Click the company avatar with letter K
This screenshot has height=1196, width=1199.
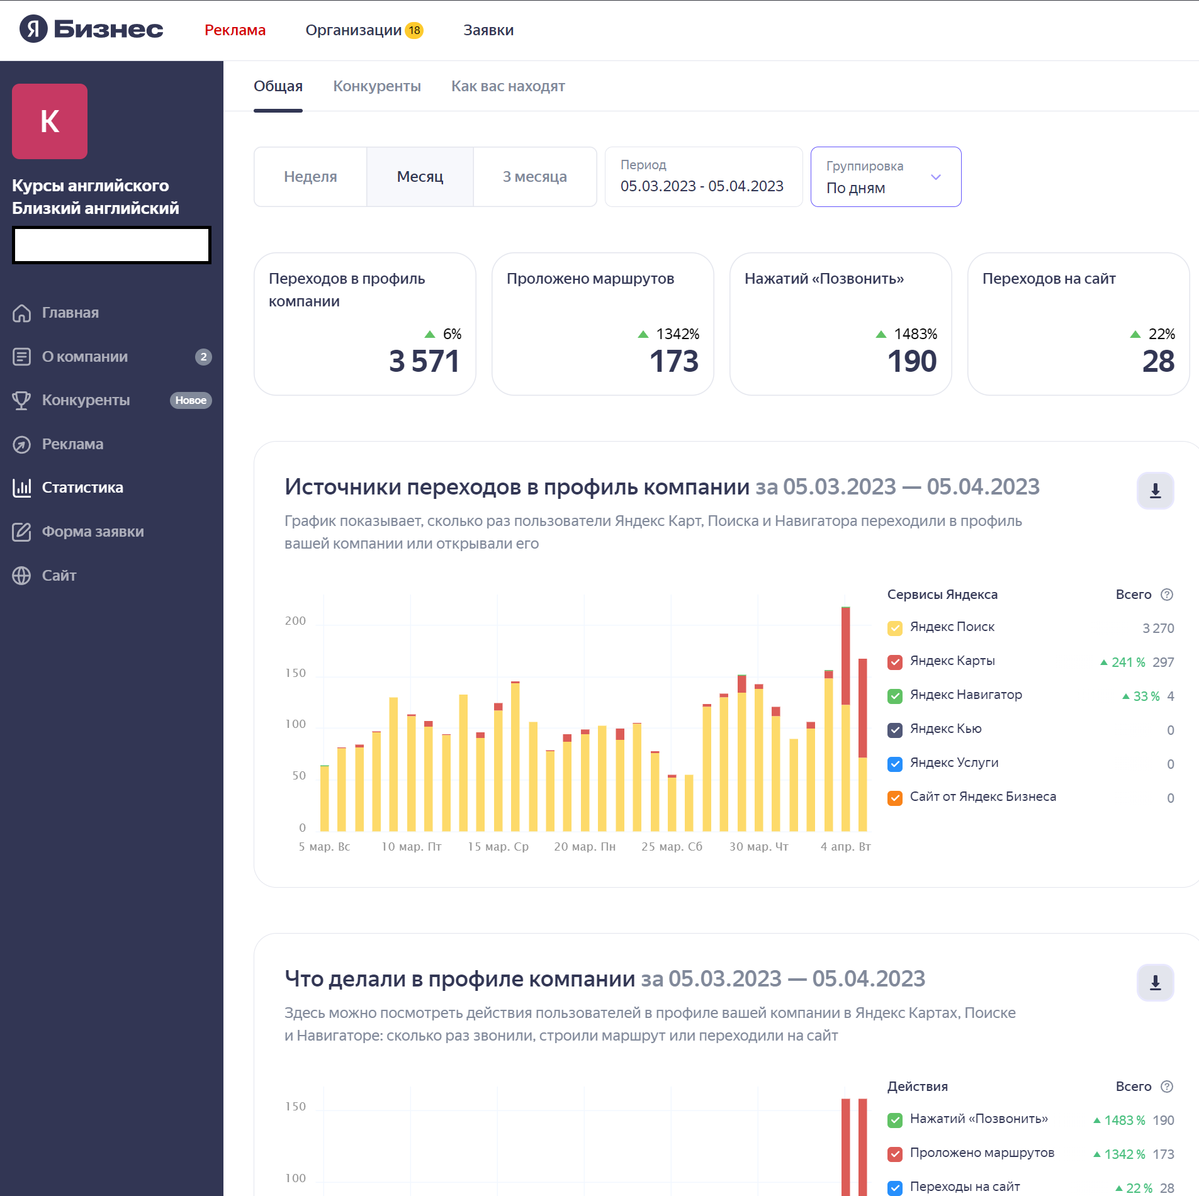click(50, 121)
